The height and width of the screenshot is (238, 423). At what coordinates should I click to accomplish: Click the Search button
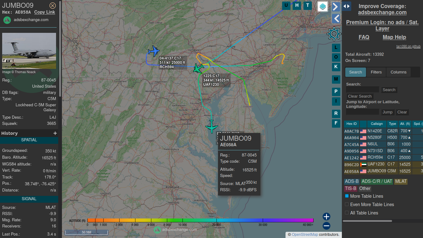[389, 90]
